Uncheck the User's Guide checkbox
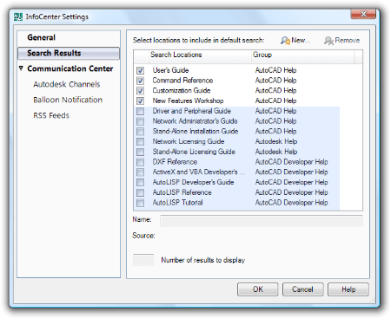Screen dimensions: 391x318 141,70
